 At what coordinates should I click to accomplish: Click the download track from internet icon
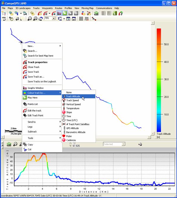(x=54, y=13)
